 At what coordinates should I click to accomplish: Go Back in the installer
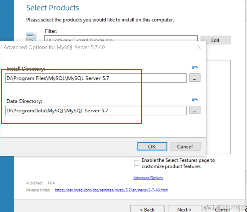point(147,209)
